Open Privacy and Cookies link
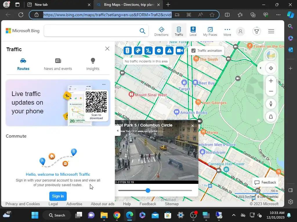 [x=23, y=204]
